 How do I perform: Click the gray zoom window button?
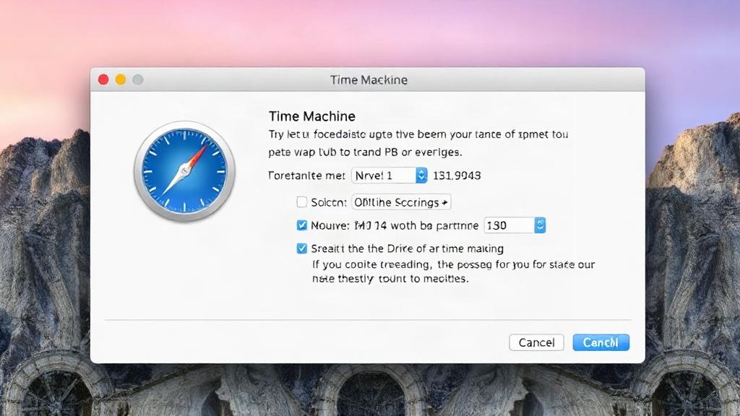pyautogui.click(x=138, y=79)
